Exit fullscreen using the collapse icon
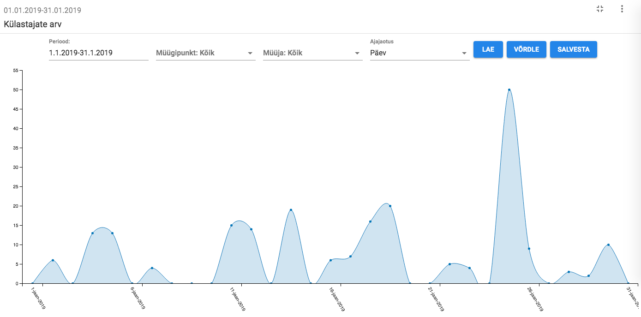The width and height of the screenshot is (641, 317). click(600, 9)
